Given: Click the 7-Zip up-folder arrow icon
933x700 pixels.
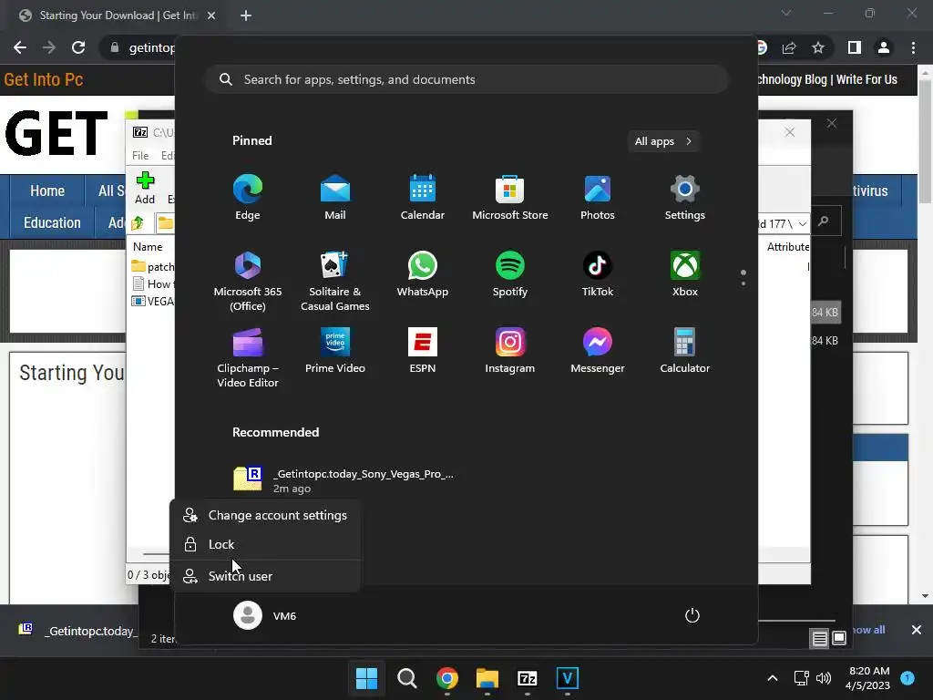Looking at the screenshot, I should [138, 222].
